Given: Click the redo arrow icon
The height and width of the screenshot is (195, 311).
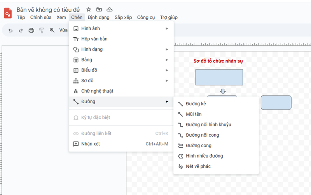Looking at the screenshot, I should coord(21,30).
